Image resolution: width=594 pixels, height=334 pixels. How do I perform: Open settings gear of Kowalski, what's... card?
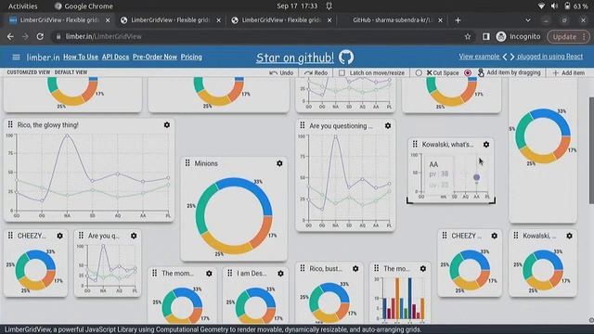[x=486, y=145]
